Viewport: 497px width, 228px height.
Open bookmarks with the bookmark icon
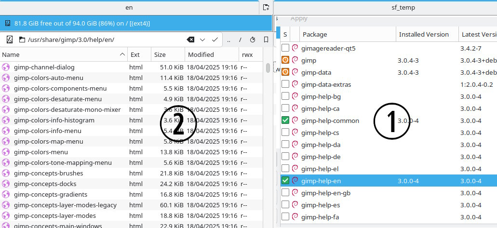tap(266, 40)
